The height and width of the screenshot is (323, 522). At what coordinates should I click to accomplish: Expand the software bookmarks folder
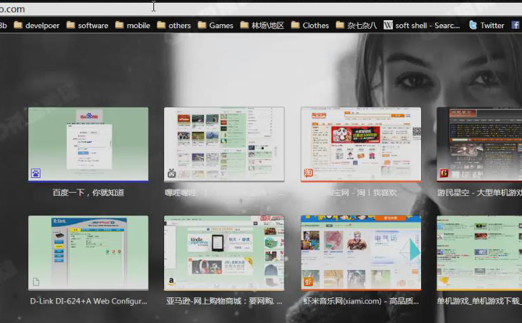86,26
